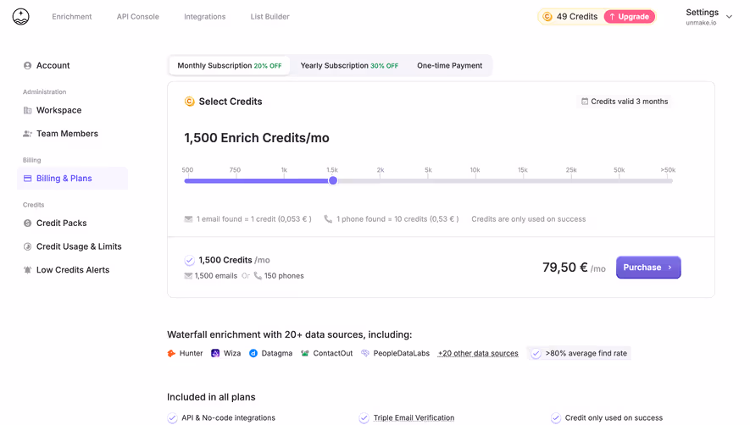750x425 pixels.
Task: Select the Monthly Subscription tab
Action: [x=229, y=65]
